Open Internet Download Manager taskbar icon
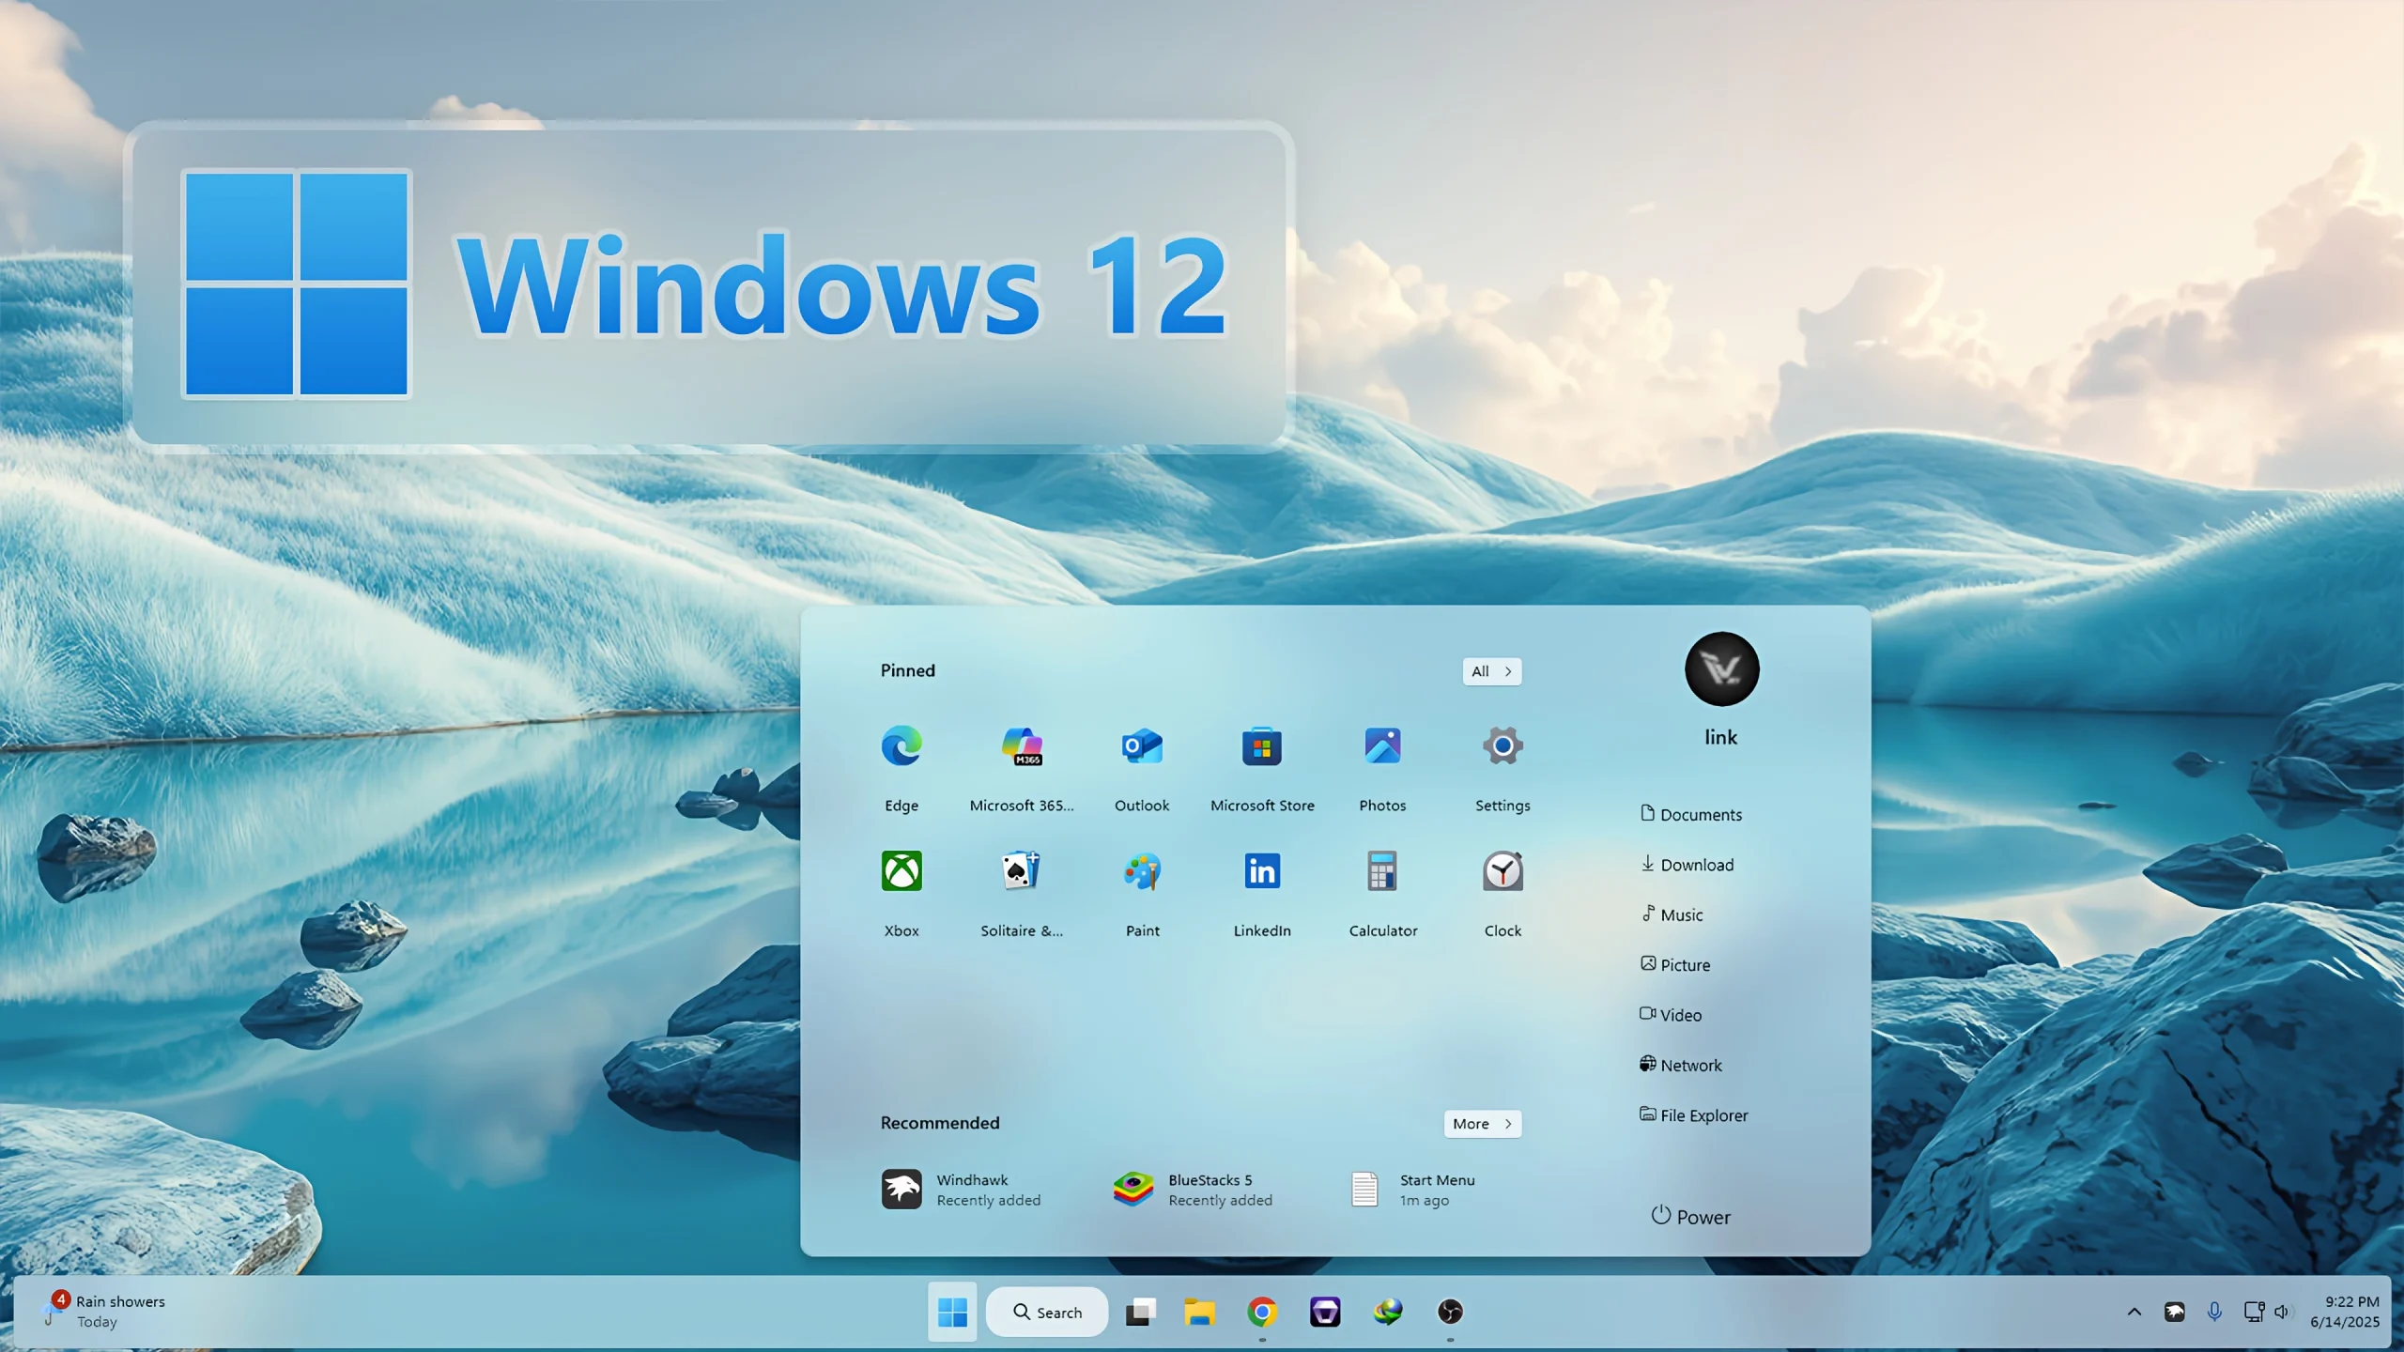 (1388, 1312)
